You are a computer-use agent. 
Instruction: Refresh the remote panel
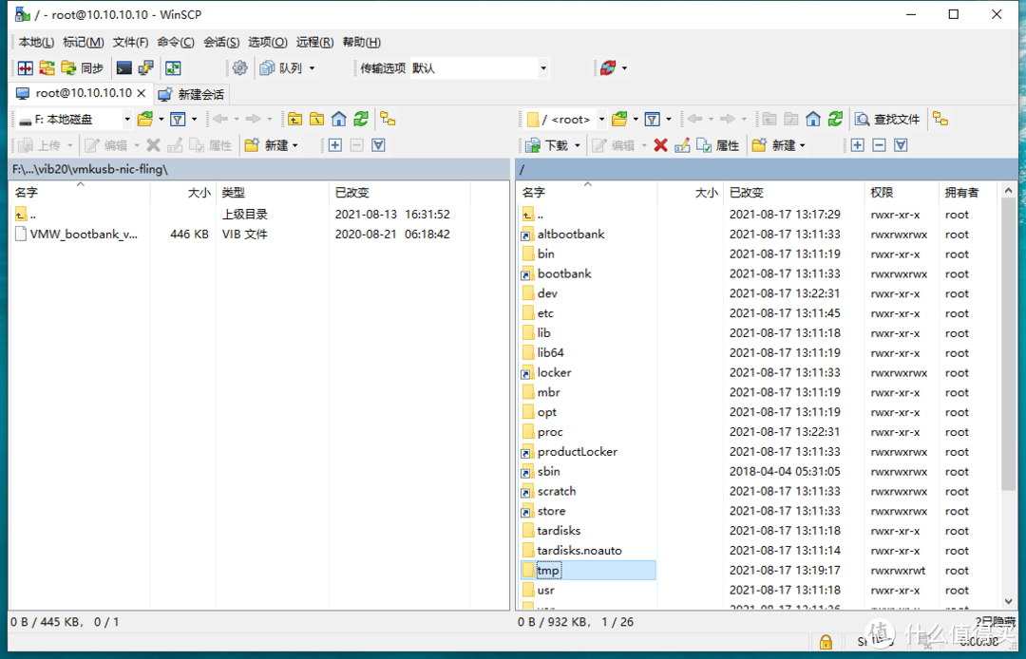[x=835, y=119]
